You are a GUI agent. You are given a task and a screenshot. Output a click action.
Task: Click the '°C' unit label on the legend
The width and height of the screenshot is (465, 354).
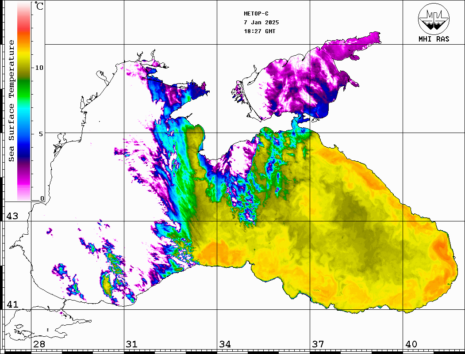(39, 6)
